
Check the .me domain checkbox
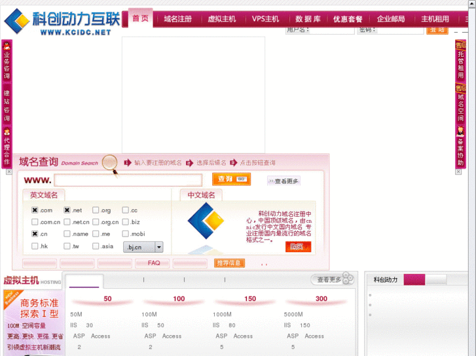tap(96, 234)
